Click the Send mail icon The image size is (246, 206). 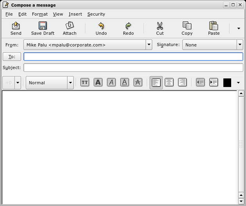(16, 28)
